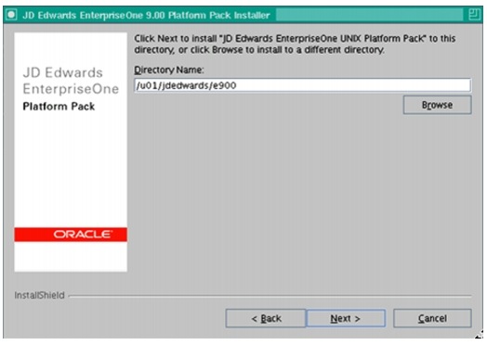
Task: Browse for a different install directory
Action: (437, 105)
